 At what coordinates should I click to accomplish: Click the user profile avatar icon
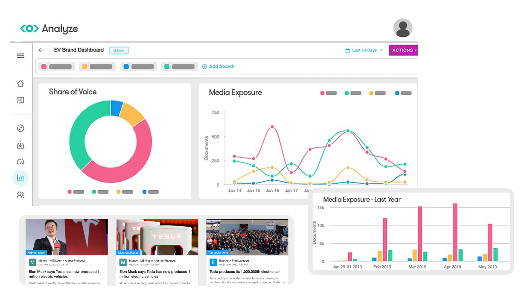tap(403, 28)
